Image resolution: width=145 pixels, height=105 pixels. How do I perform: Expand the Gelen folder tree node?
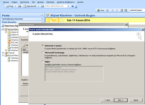coord(6,32)
